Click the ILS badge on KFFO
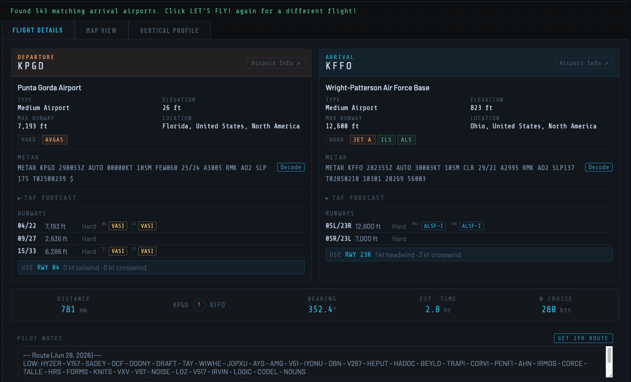Image resolution: width=631 pixels, height=382 pixels. (x=386, y=140)
